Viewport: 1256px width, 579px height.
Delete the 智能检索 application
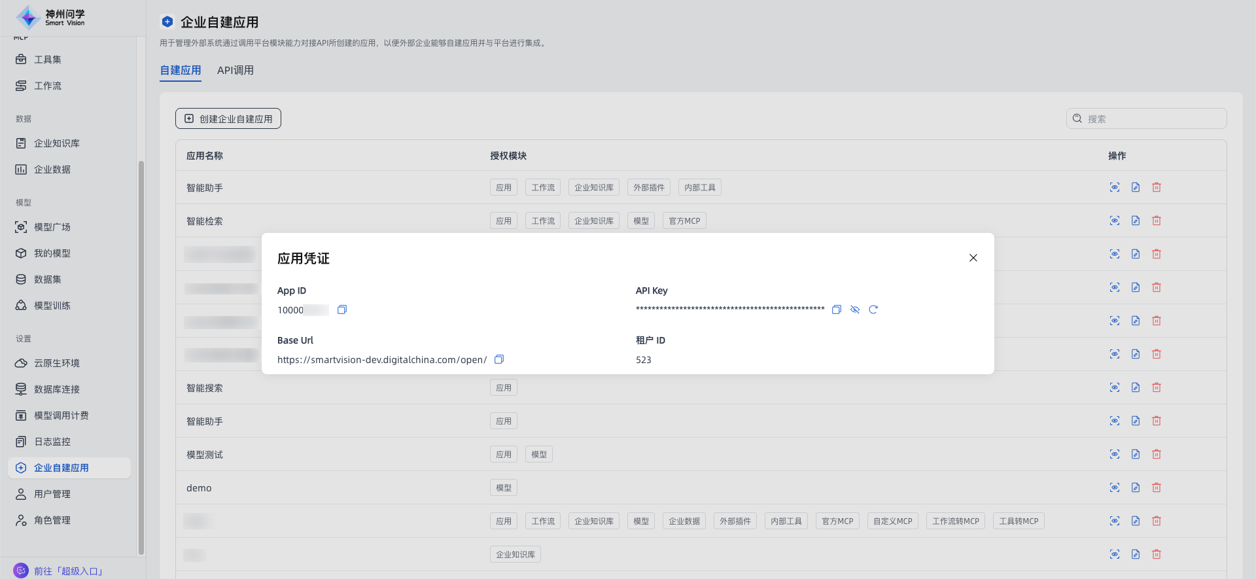[1156, 220]
